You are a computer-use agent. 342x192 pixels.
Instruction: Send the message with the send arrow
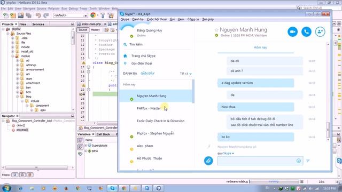pyautogui.click(x=308, y=161)
